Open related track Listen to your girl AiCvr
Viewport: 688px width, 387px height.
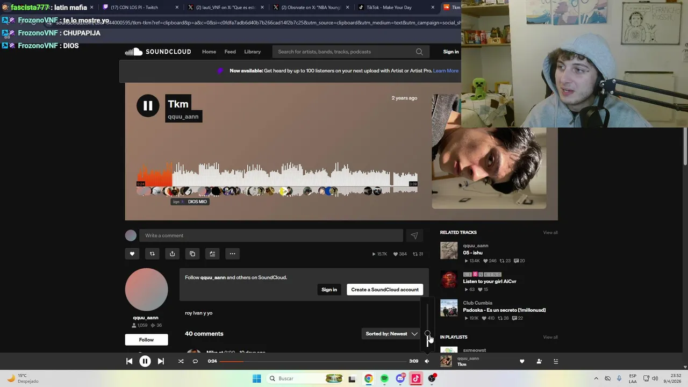point(490,281)
